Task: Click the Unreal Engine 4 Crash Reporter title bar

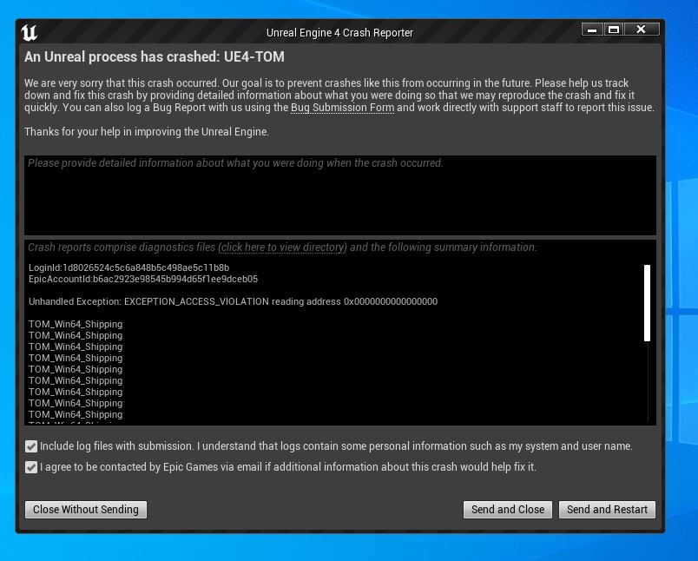Action: [339, 32]
